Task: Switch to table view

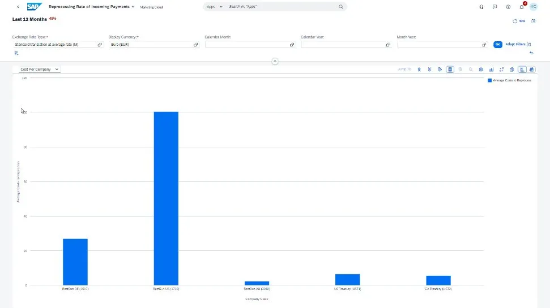Action: (532, 70)
